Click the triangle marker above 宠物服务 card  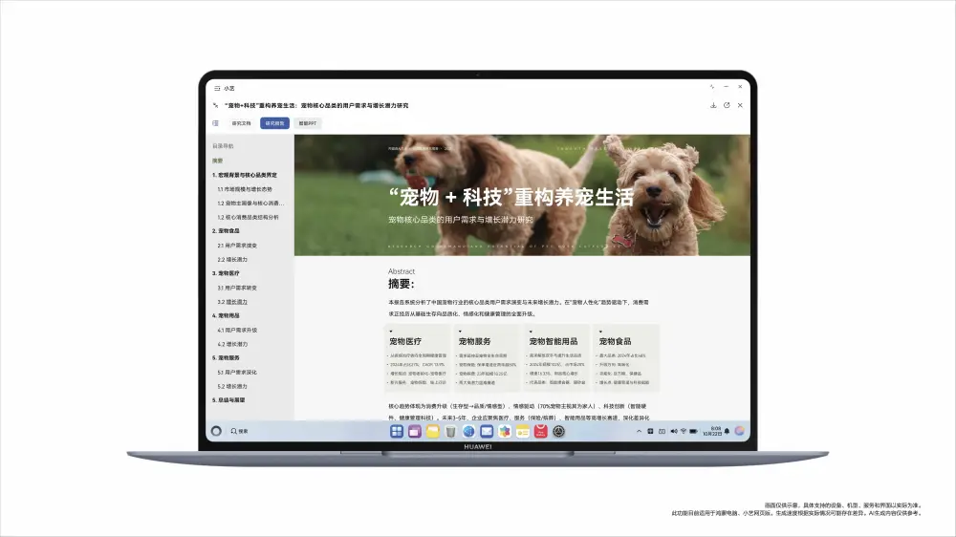pos(461,332)
